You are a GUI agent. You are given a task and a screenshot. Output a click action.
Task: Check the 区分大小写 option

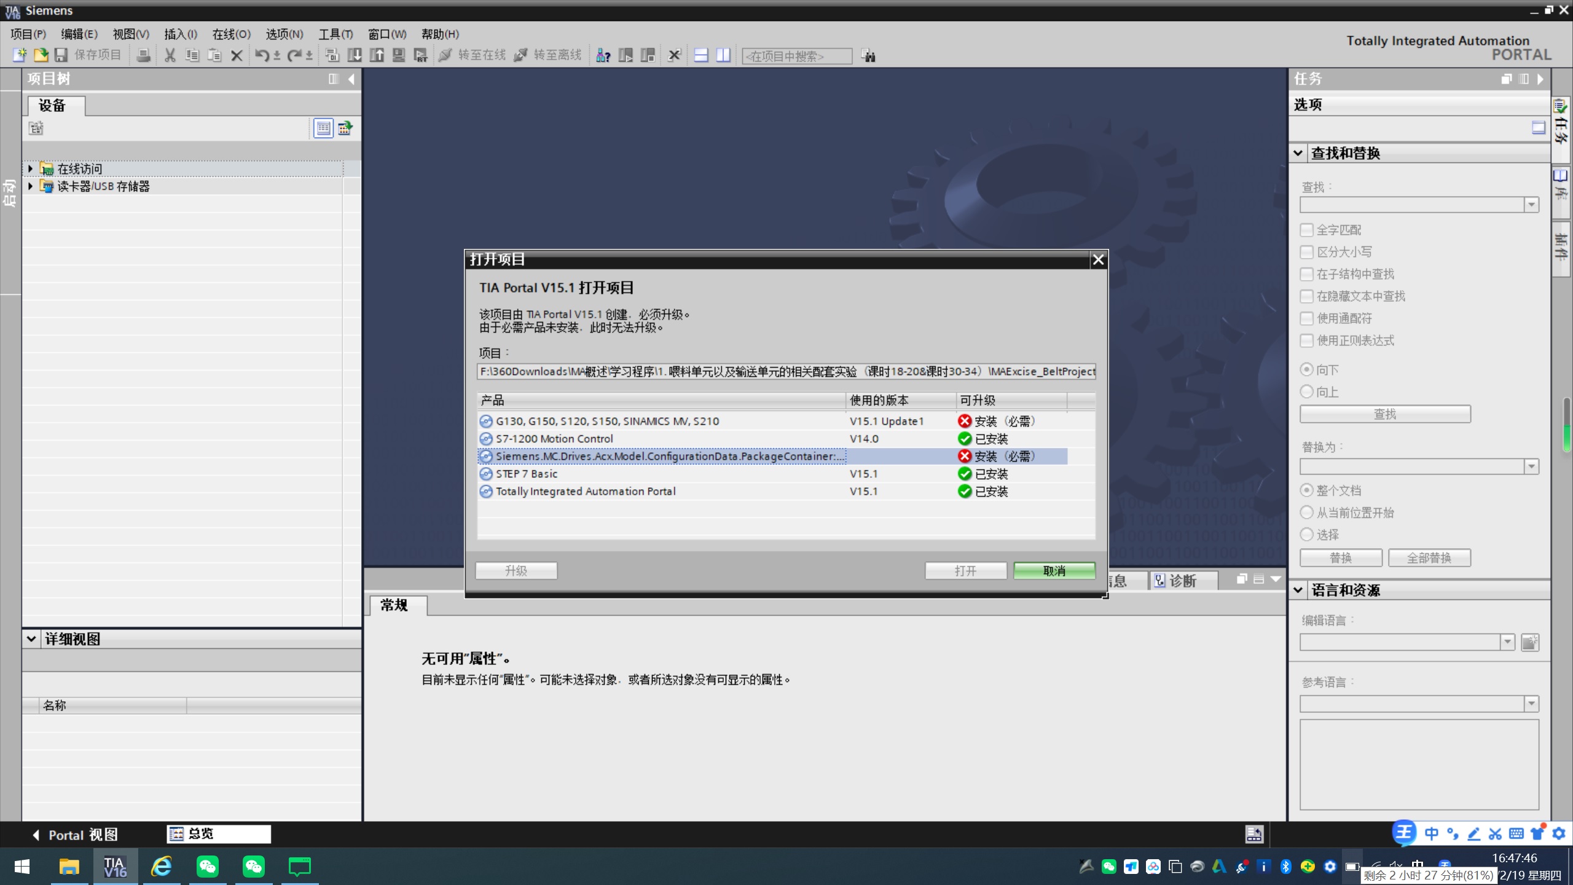click(1307, 252)
